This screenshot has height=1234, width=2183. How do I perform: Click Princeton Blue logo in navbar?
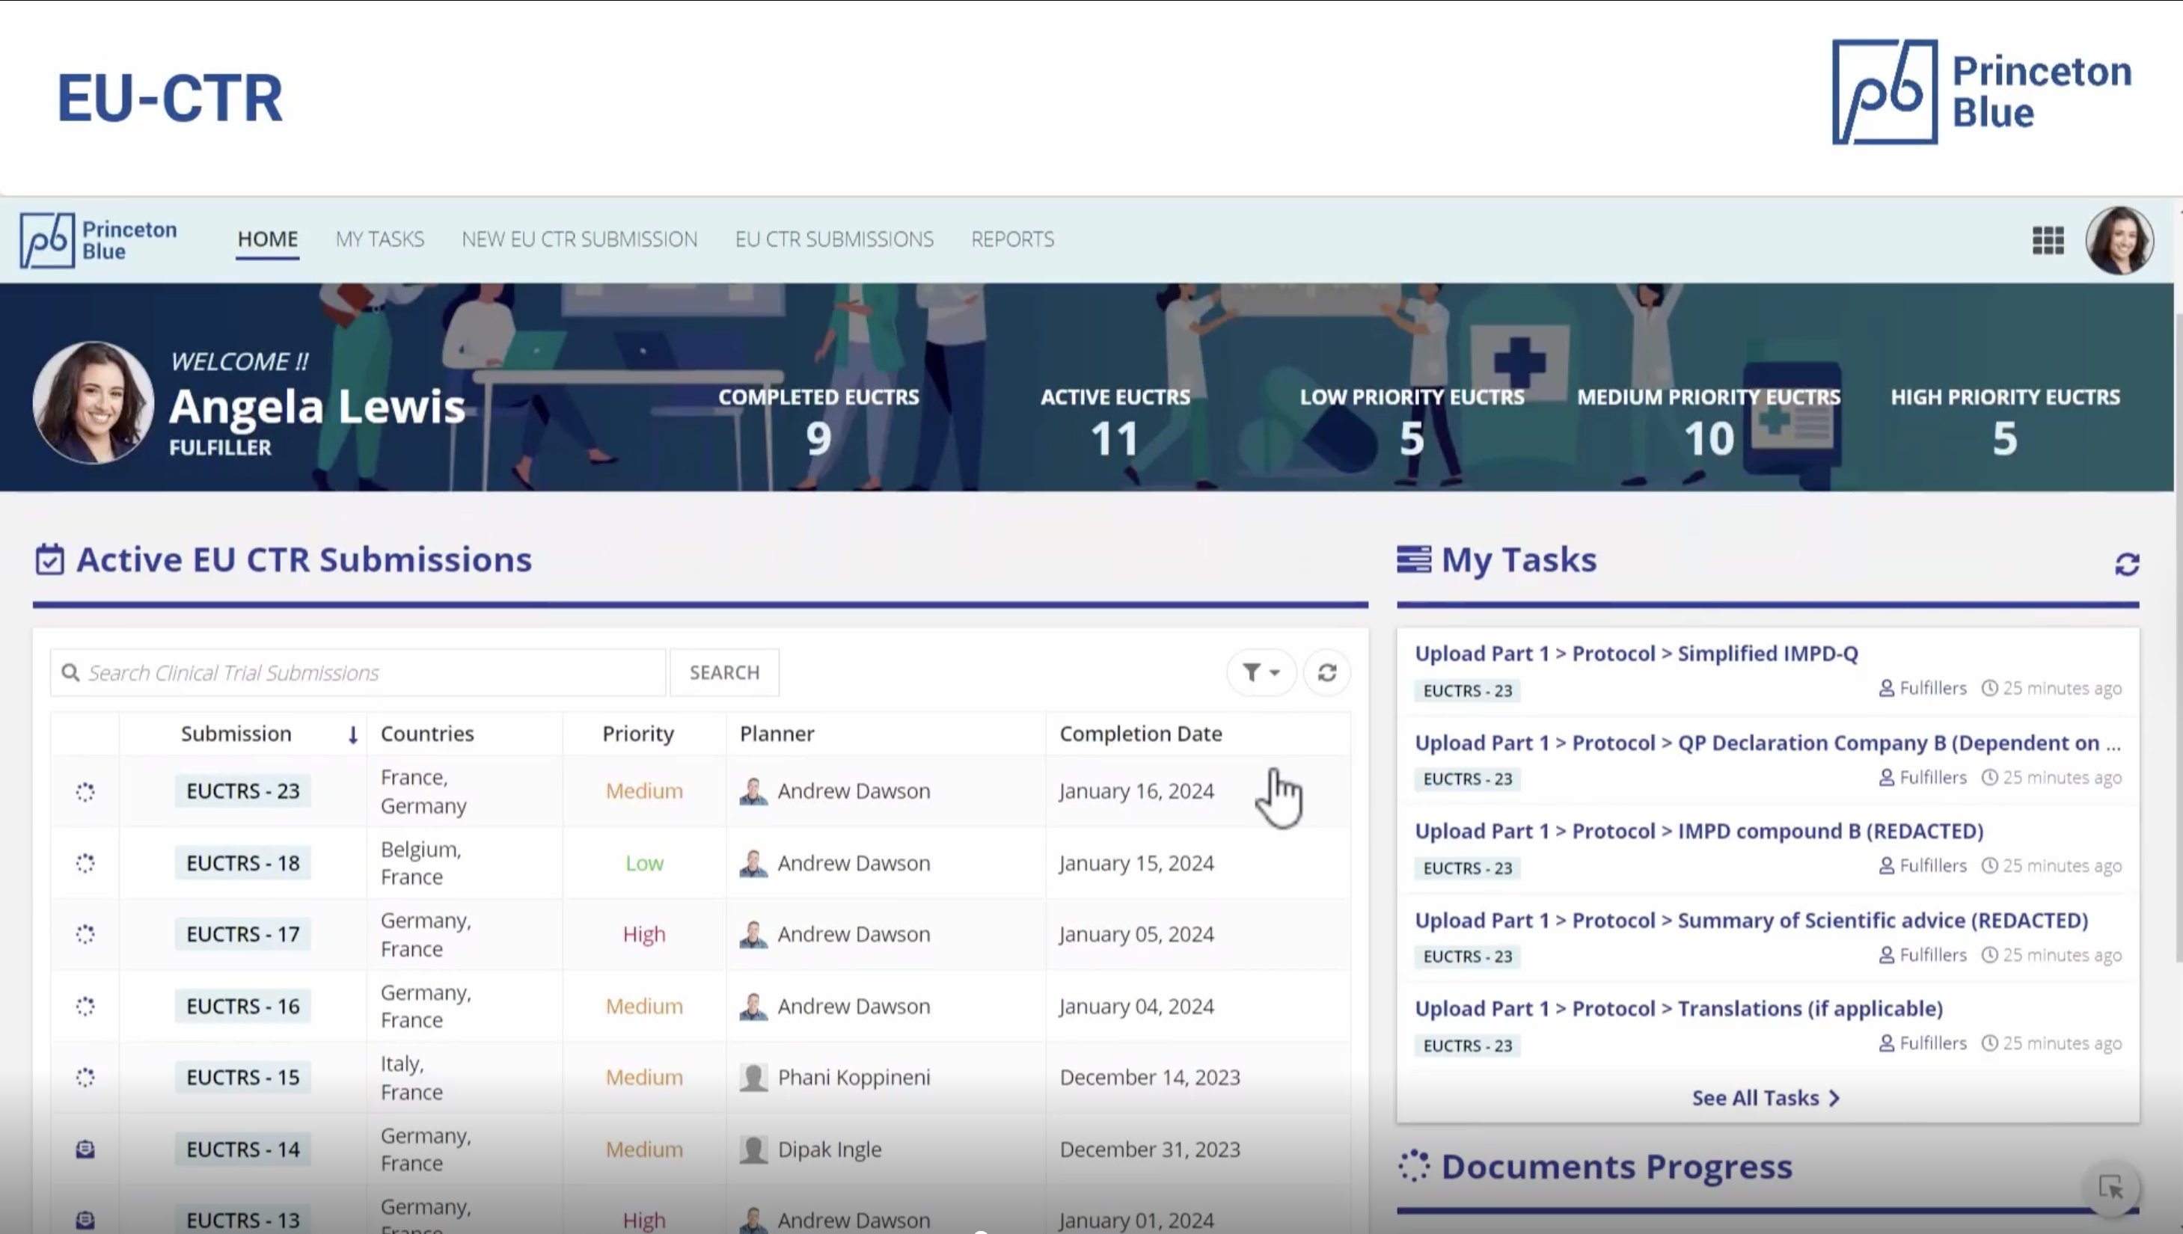[98, 240]
